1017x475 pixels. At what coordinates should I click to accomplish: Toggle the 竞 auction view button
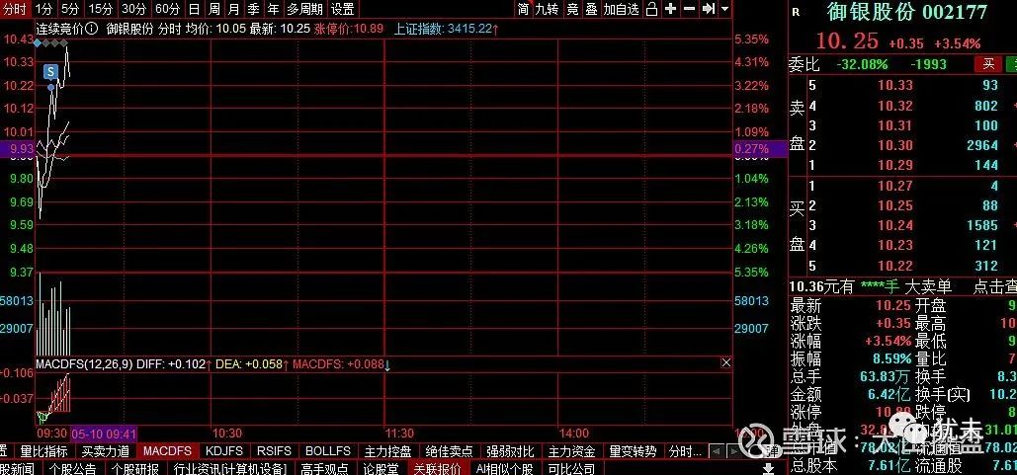pyautogui.click(x=572, y=9)
